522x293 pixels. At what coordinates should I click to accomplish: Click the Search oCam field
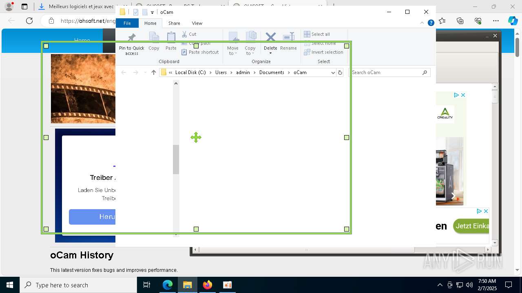390,72
